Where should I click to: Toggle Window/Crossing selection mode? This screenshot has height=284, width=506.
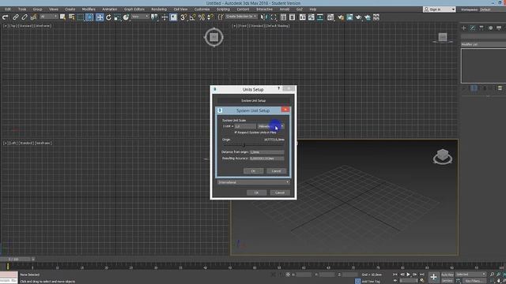(89, 17)
